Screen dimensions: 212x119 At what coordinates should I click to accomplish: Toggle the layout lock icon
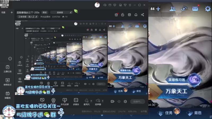pyautogui.click(x=123, y=15)
